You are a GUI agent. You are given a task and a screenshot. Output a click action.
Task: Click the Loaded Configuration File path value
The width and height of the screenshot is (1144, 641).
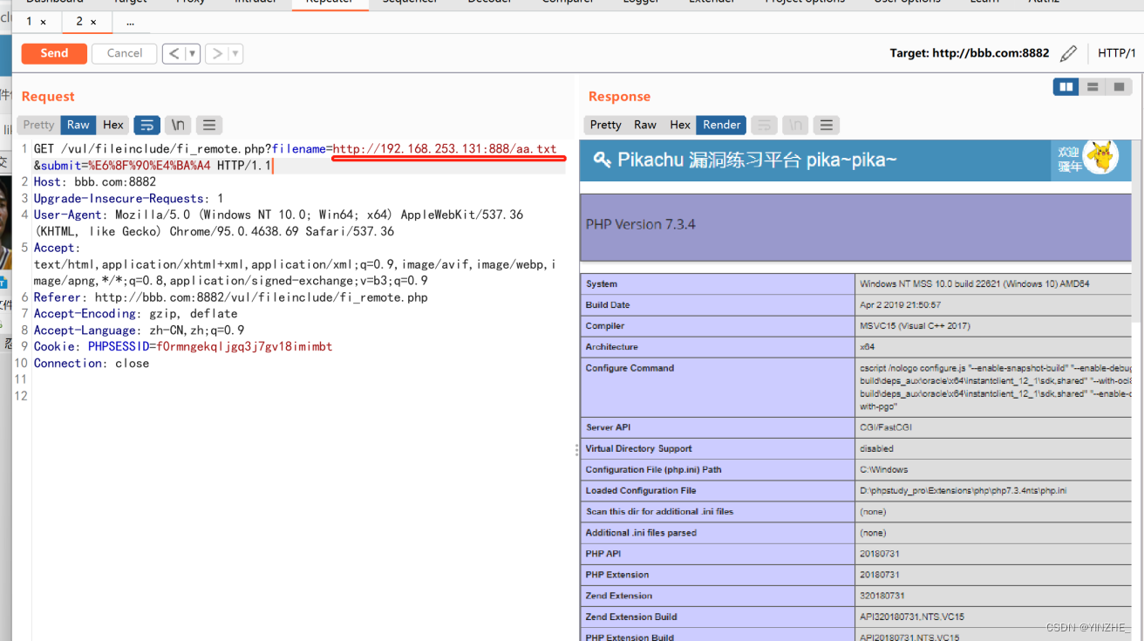(x=963, y=490)
